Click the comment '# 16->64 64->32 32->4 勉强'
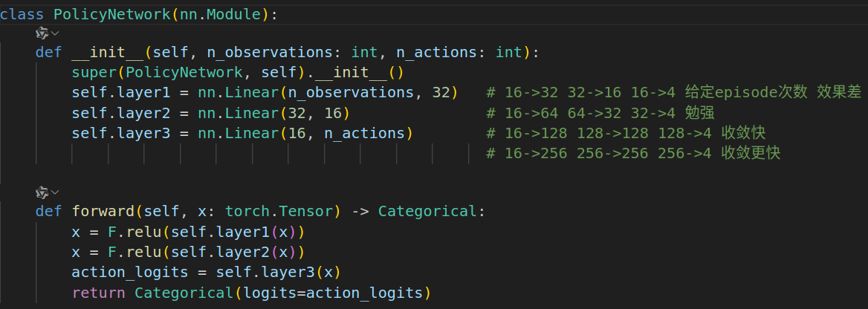The width and height of the screenshot is (868, 309). 600,113
